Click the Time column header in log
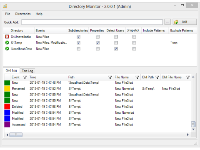Image resolution: width=200 pixels, height=150 pixels. coord(47,77)
